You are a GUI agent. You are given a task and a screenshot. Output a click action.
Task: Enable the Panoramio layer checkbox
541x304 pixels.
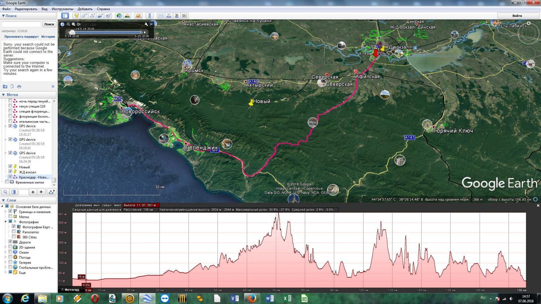click(x=14, y=232)
